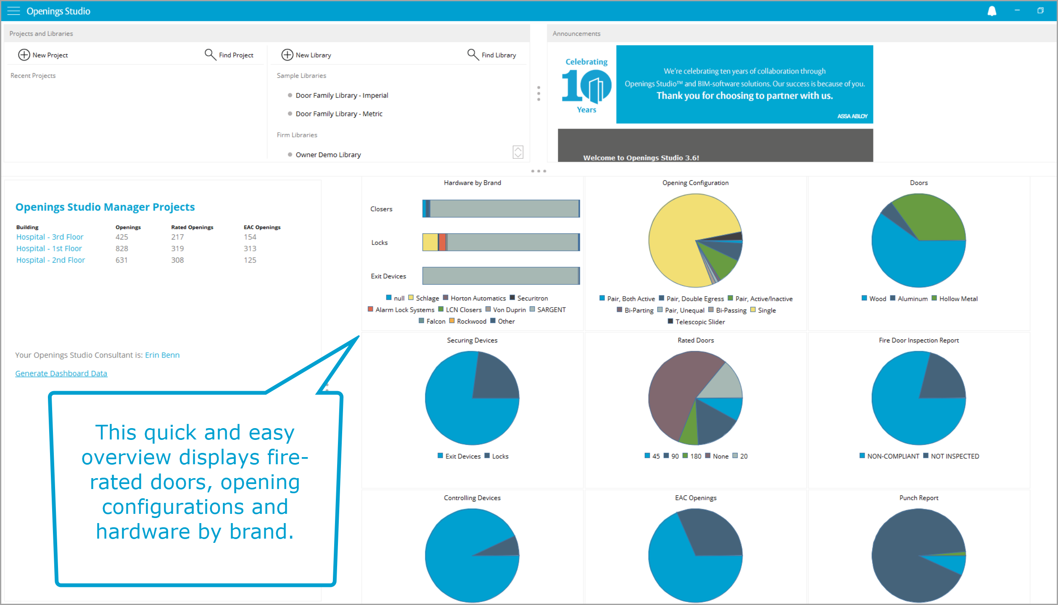Screen dimensions: 1058x605
Task: Open consultant Erin Benn's profile link
Action: [162, 355]
